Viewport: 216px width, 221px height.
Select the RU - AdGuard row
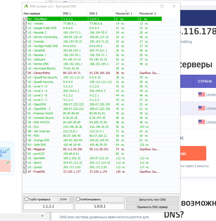[92, 59]
